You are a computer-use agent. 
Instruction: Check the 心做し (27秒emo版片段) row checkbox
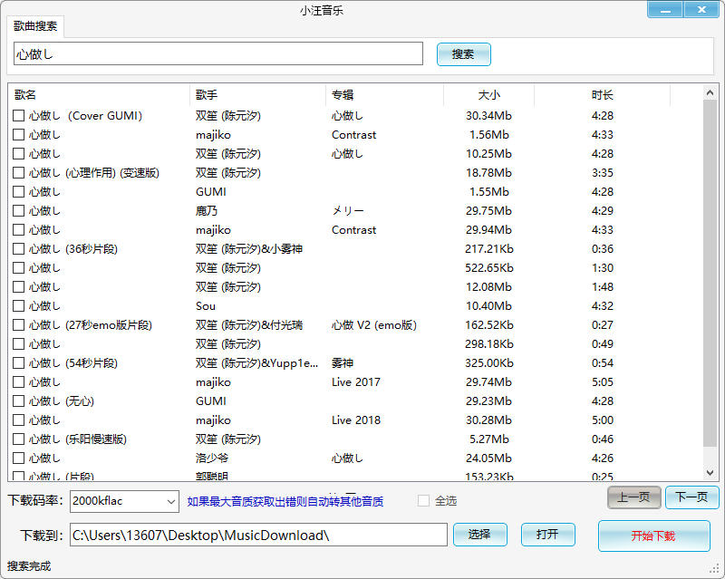click(x=18, y=325)
